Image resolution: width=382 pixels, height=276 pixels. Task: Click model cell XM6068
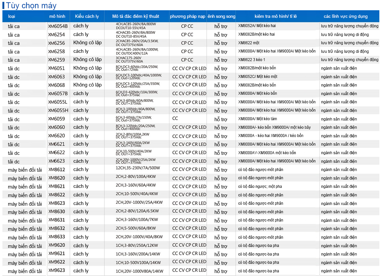click(57, 85)
